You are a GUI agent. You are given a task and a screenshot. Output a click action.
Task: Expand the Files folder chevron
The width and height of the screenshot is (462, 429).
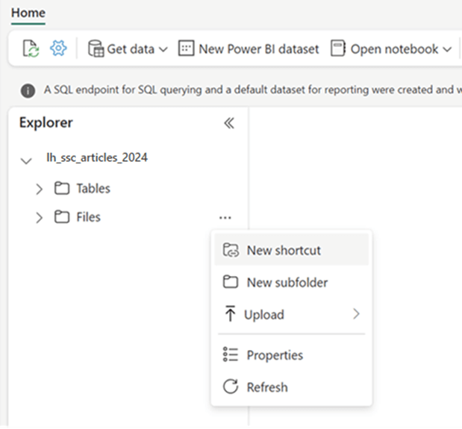click(x=40, y=218)
